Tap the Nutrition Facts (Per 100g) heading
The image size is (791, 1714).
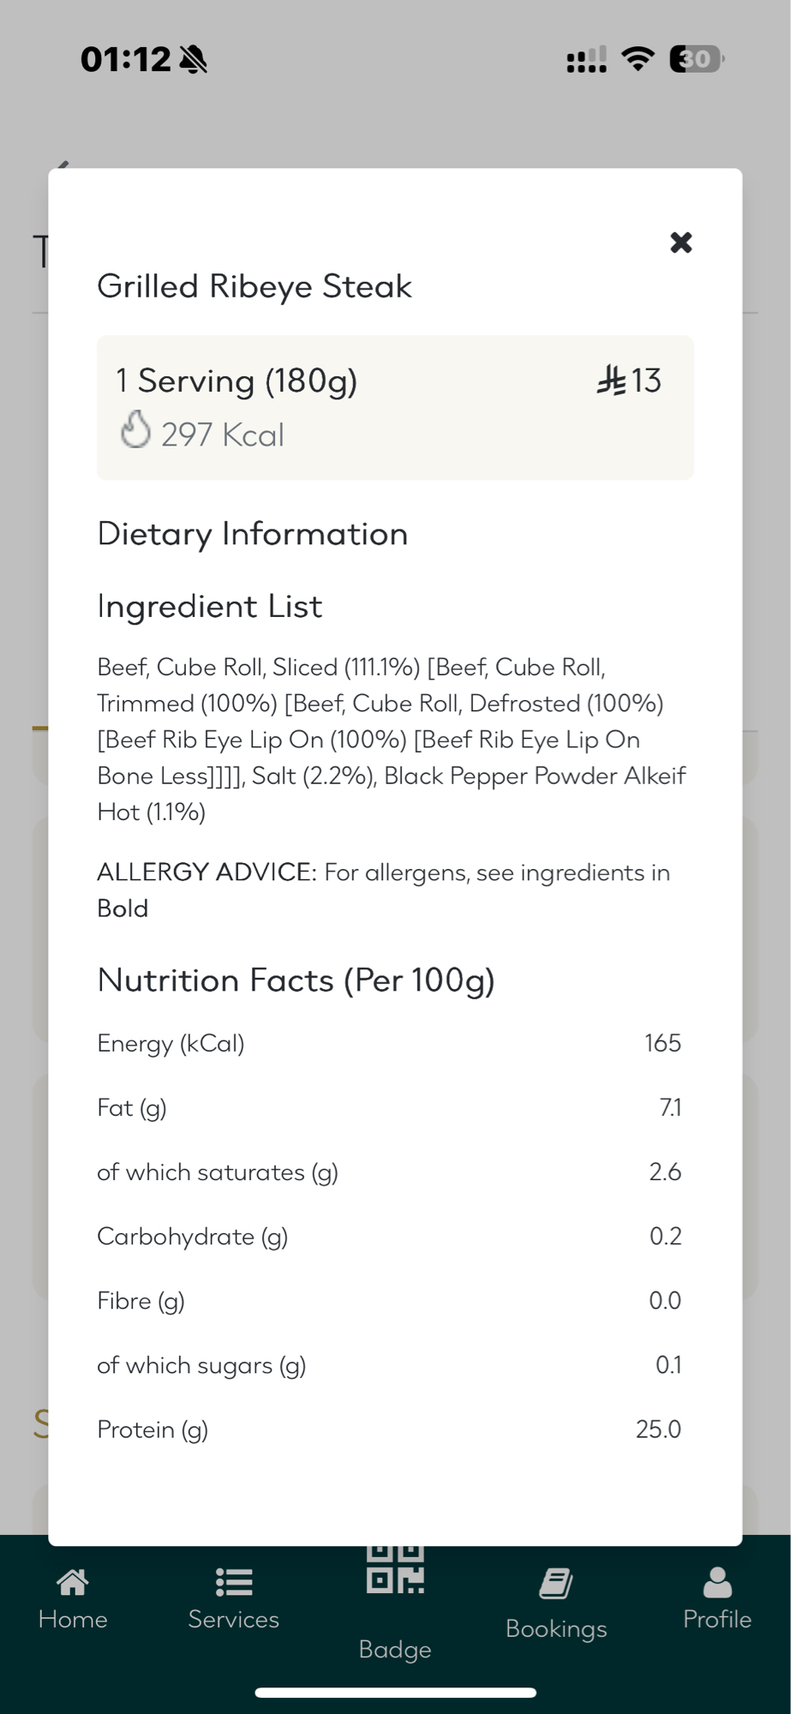[x=296, y=980]
